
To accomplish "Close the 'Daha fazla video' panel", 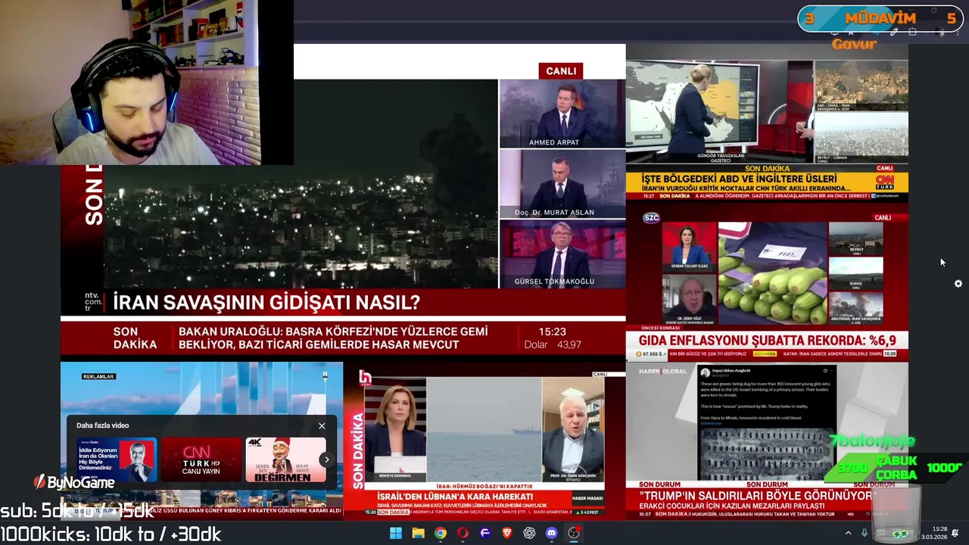I will pyautogui.click(x=322, y=425).
